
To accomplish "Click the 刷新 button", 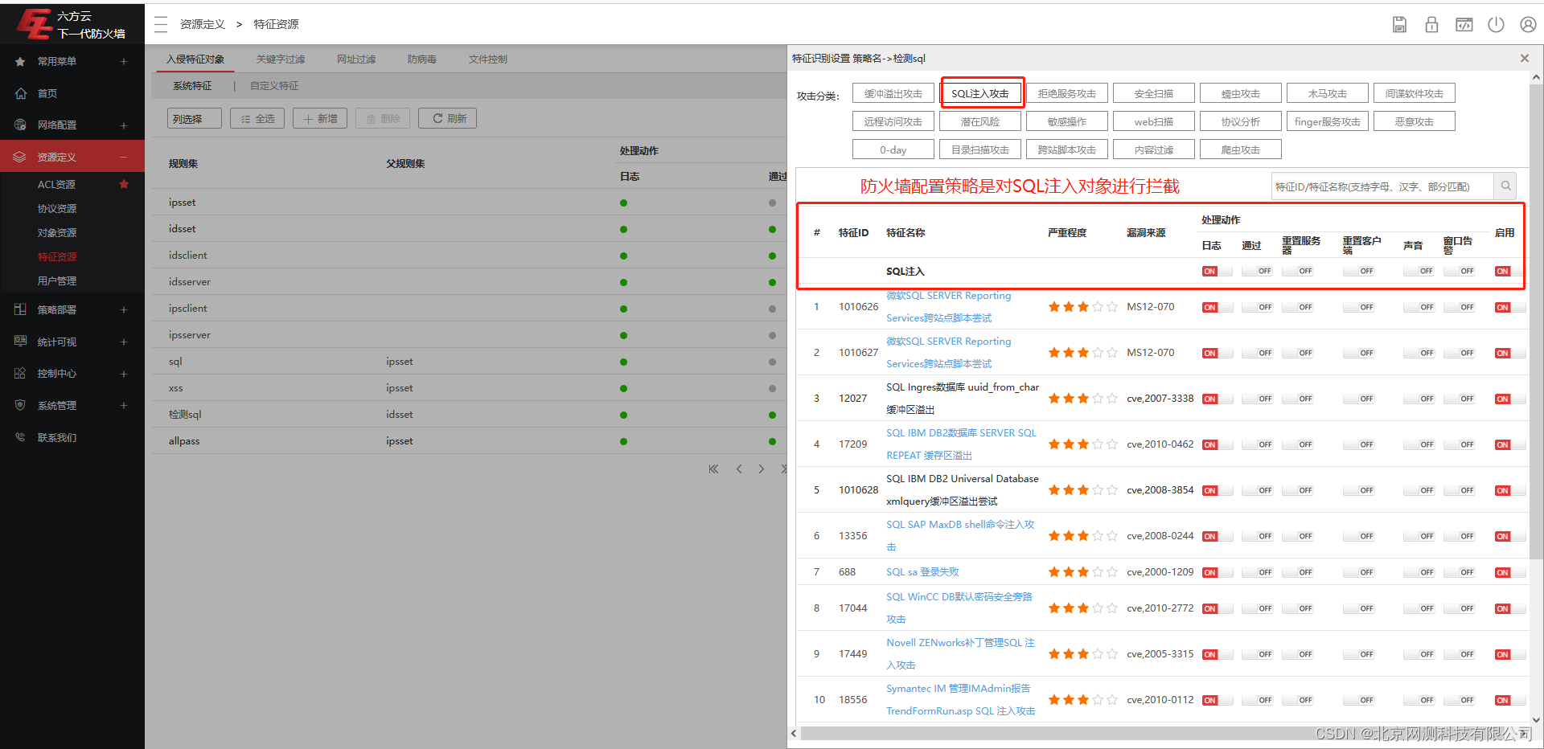I will tap(448, 119).
